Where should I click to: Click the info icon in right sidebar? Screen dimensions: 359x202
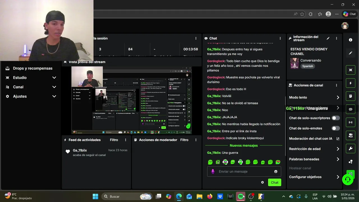point(351,40)
